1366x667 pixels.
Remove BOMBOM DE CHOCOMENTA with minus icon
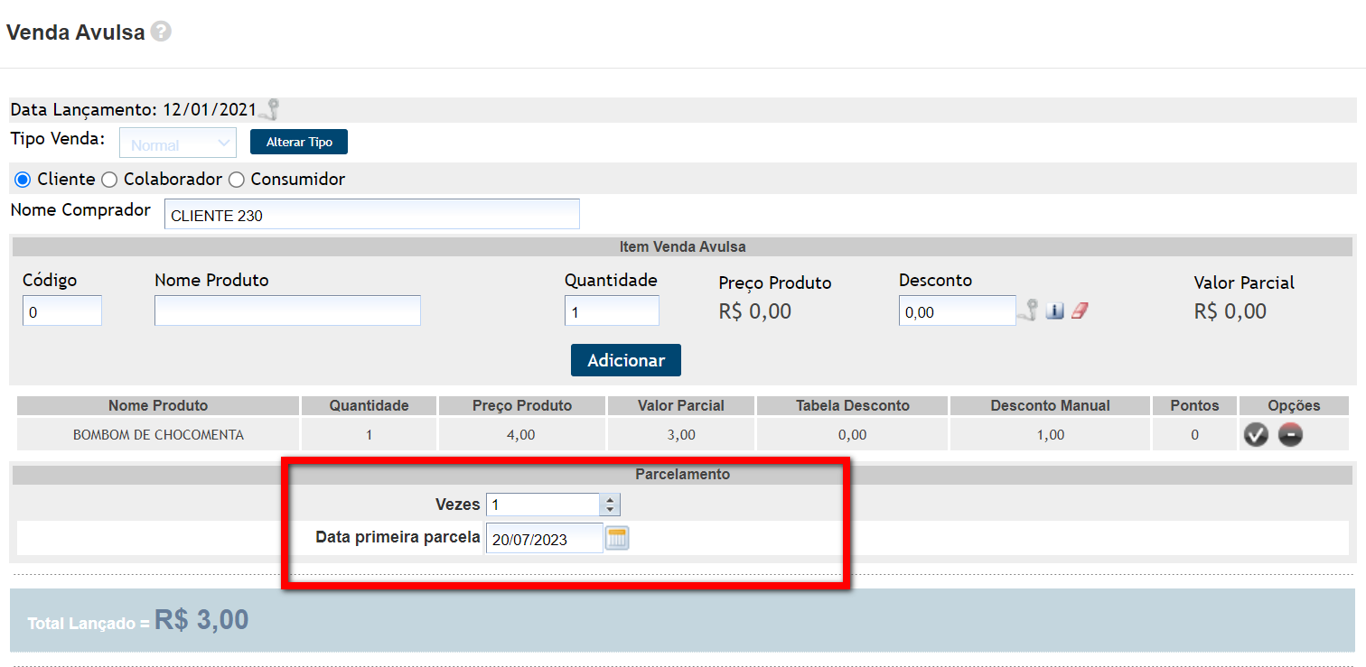pos(1290,435)
